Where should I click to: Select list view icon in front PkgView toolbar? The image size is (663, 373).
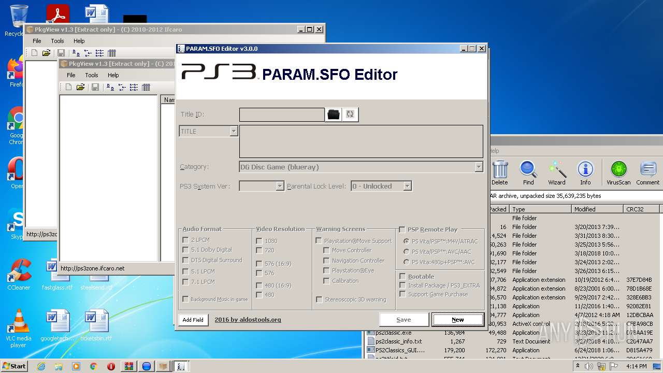(x=134, y=87)
